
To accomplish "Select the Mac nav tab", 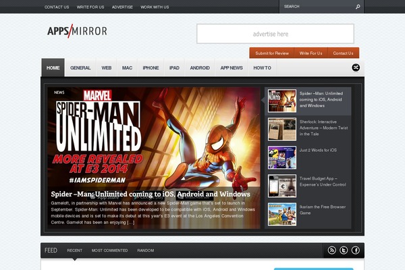I will 127,67.
